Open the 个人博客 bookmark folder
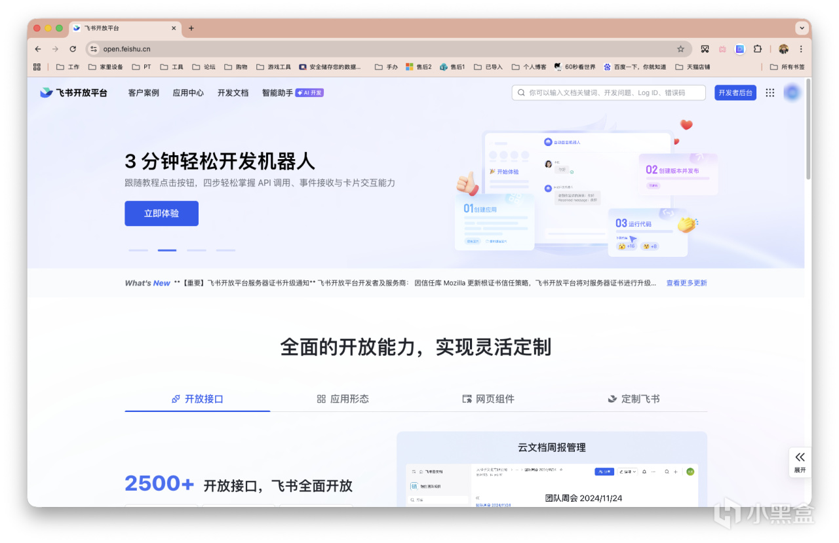Image resolution: width=839 pixels, height=543 pixels. tap(528, 67)
